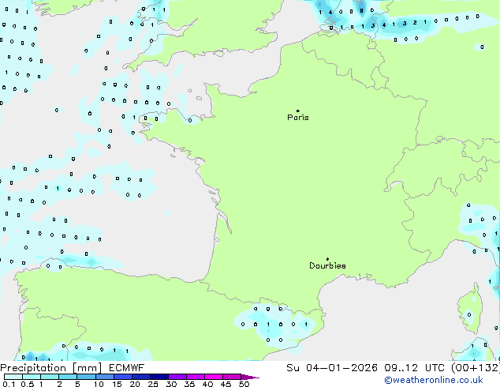500x387 pixels.
Task: Click the legend swatch between 2 and 5
Action: point(68,377)
